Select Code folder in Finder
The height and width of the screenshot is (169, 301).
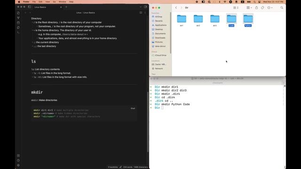pyautogui.click(x=231, y=20)
